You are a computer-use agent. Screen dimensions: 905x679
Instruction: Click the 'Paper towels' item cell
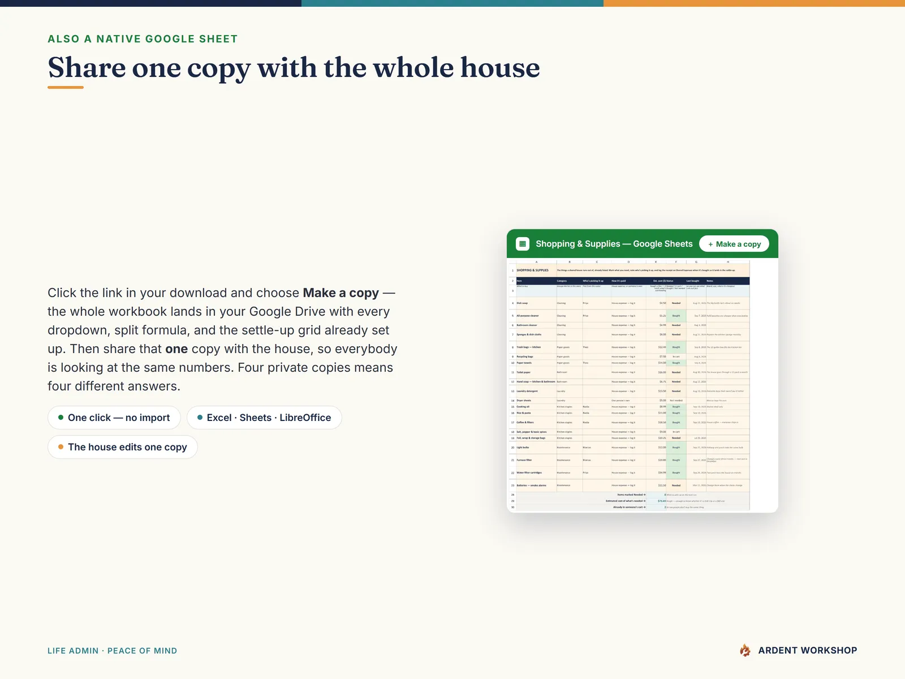536,363
